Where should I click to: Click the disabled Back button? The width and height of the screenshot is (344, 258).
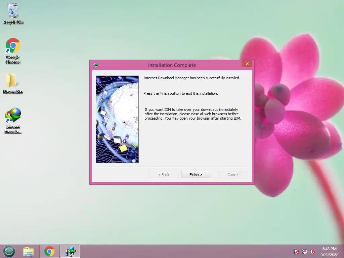(x=164, y=175)
